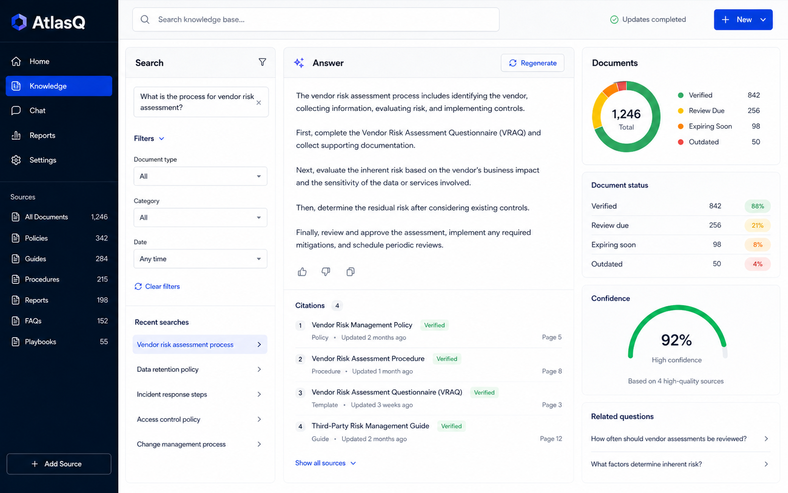Click Page 12 in fourth citation
Screen dimensions: 788x493
(551, 439)
